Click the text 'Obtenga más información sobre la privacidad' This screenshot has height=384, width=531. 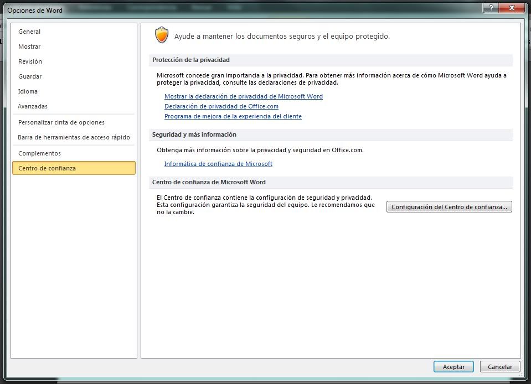coord(260,150)
